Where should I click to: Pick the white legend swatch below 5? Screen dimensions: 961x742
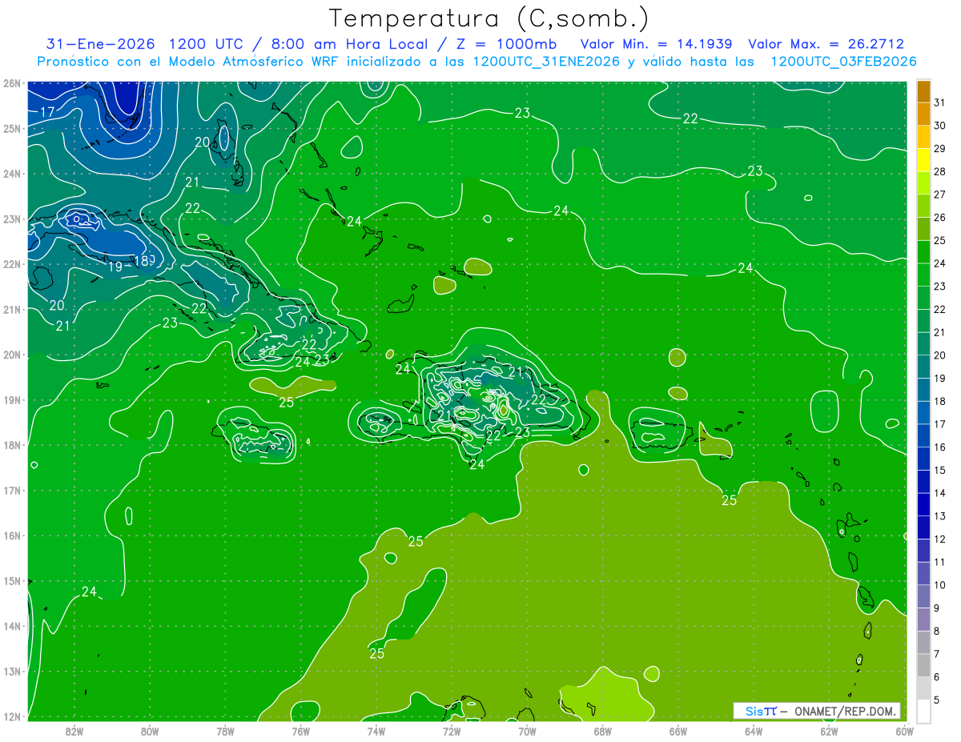click(x=923, y=711)
